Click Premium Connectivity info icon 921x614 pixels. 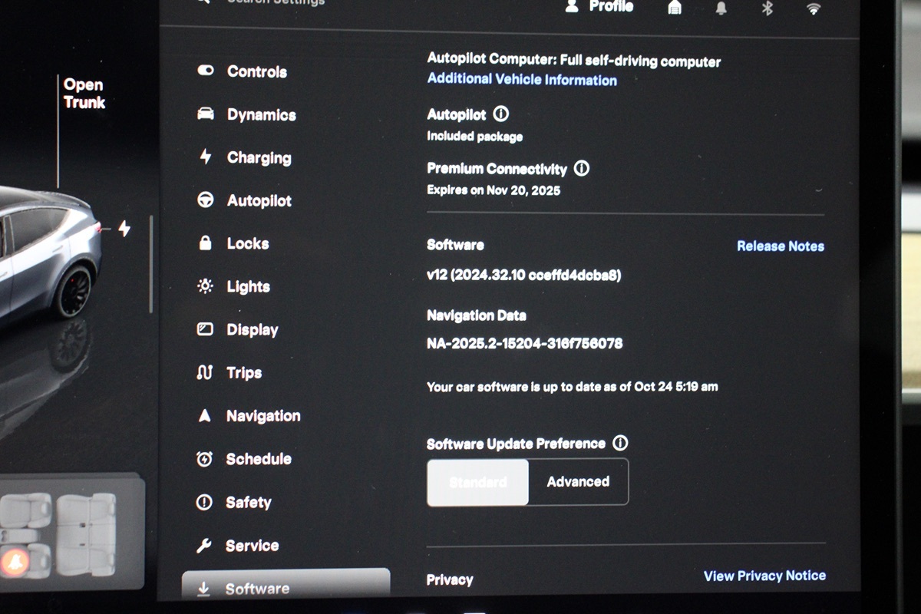coord(582,168)
